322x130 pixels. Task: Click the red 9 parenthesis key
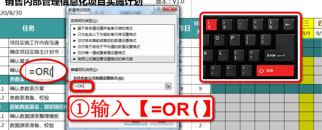211,24
